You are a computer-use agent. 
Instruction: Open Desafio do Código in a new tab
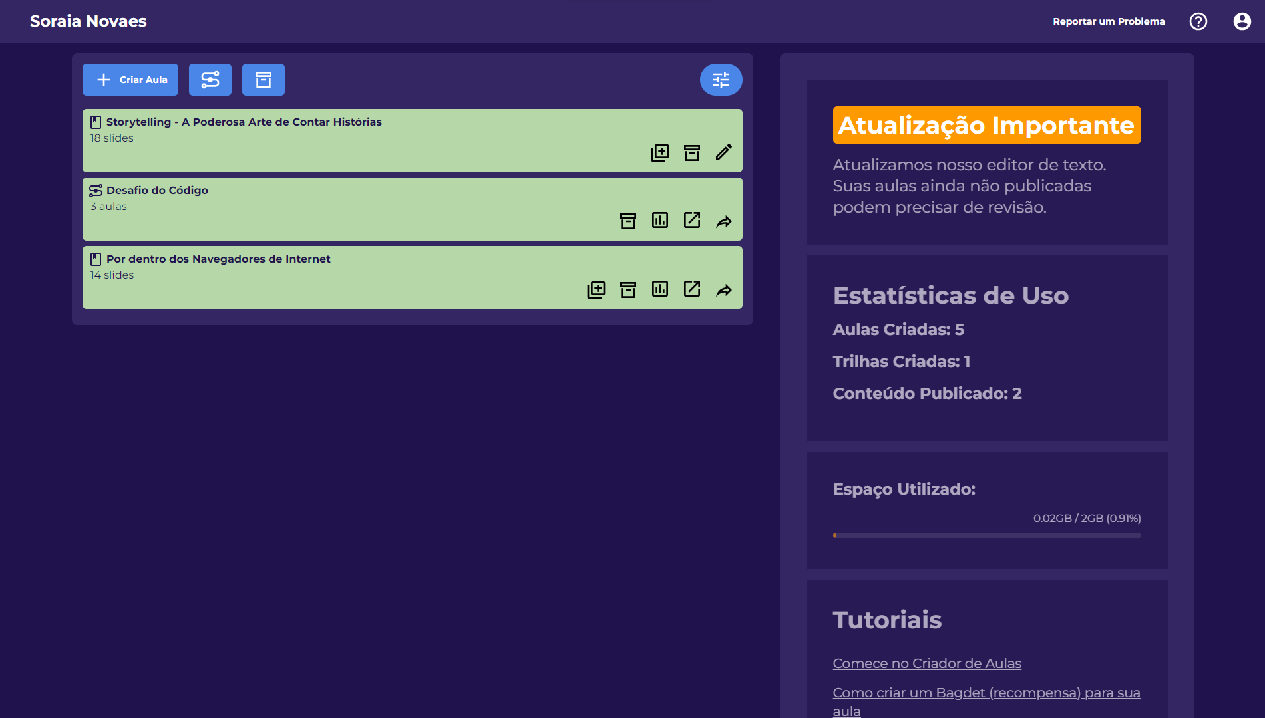pos(692,221)
